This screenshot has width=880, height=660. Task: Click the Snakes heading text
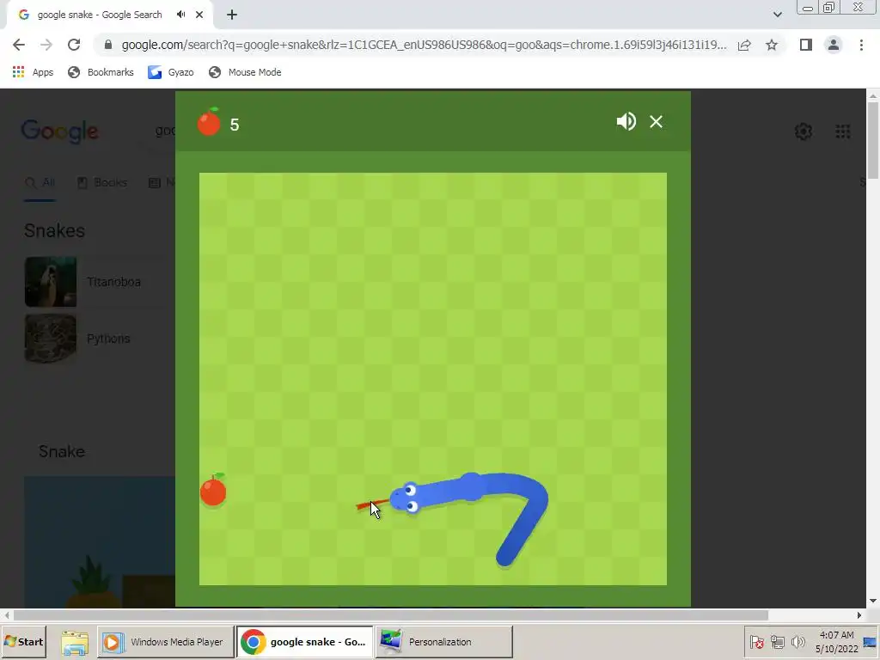coord(54,230)
